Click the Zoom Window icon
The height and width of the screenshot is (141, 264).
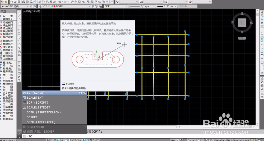pyautogui.click(x=80, y=2)
